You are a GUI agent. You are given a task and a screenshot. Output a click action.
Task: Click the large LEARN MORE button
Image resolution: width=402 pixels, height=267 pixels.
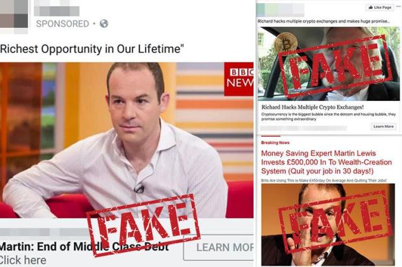coord(219,248)
